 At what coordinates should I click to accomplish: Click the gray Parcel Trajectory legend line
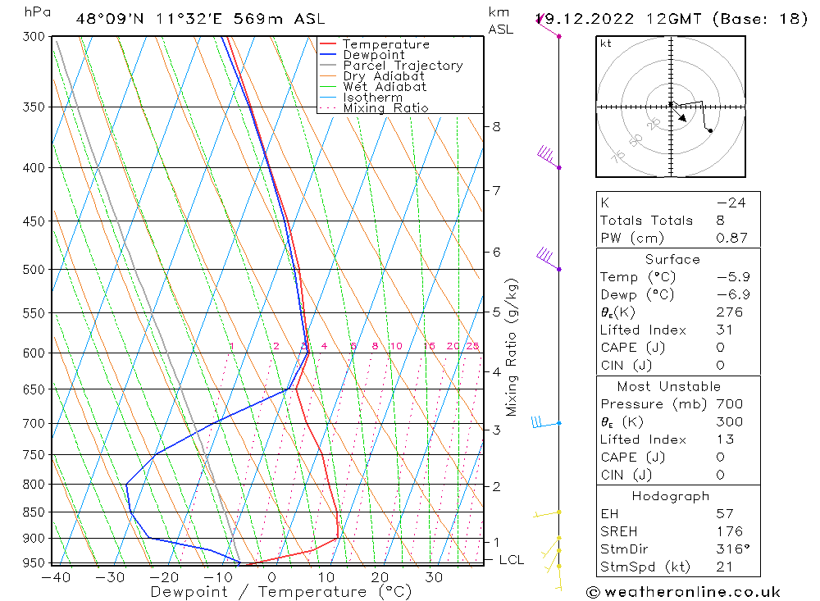(328, 66)
